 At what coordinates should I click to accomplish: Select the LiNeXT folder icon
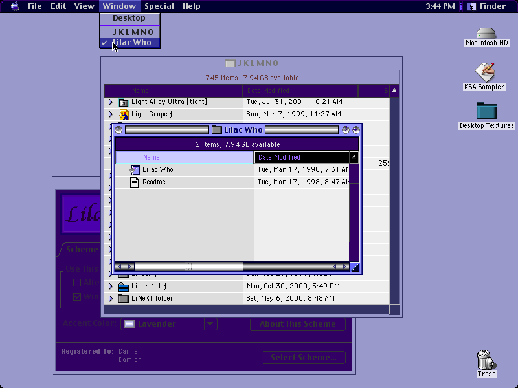[x=124, y=299]
